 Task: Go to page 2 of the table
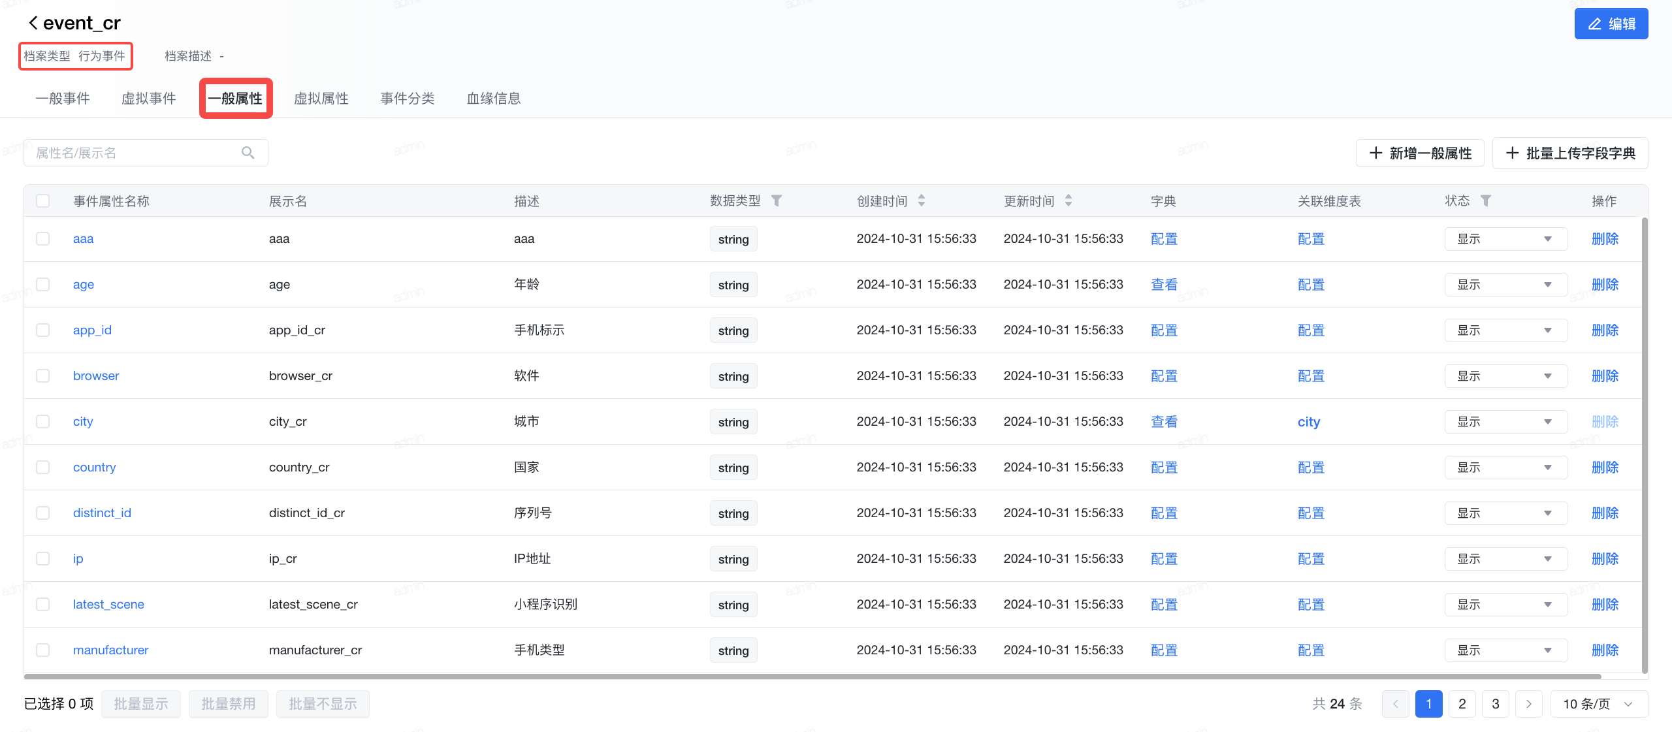click(x=1462, y=704)
